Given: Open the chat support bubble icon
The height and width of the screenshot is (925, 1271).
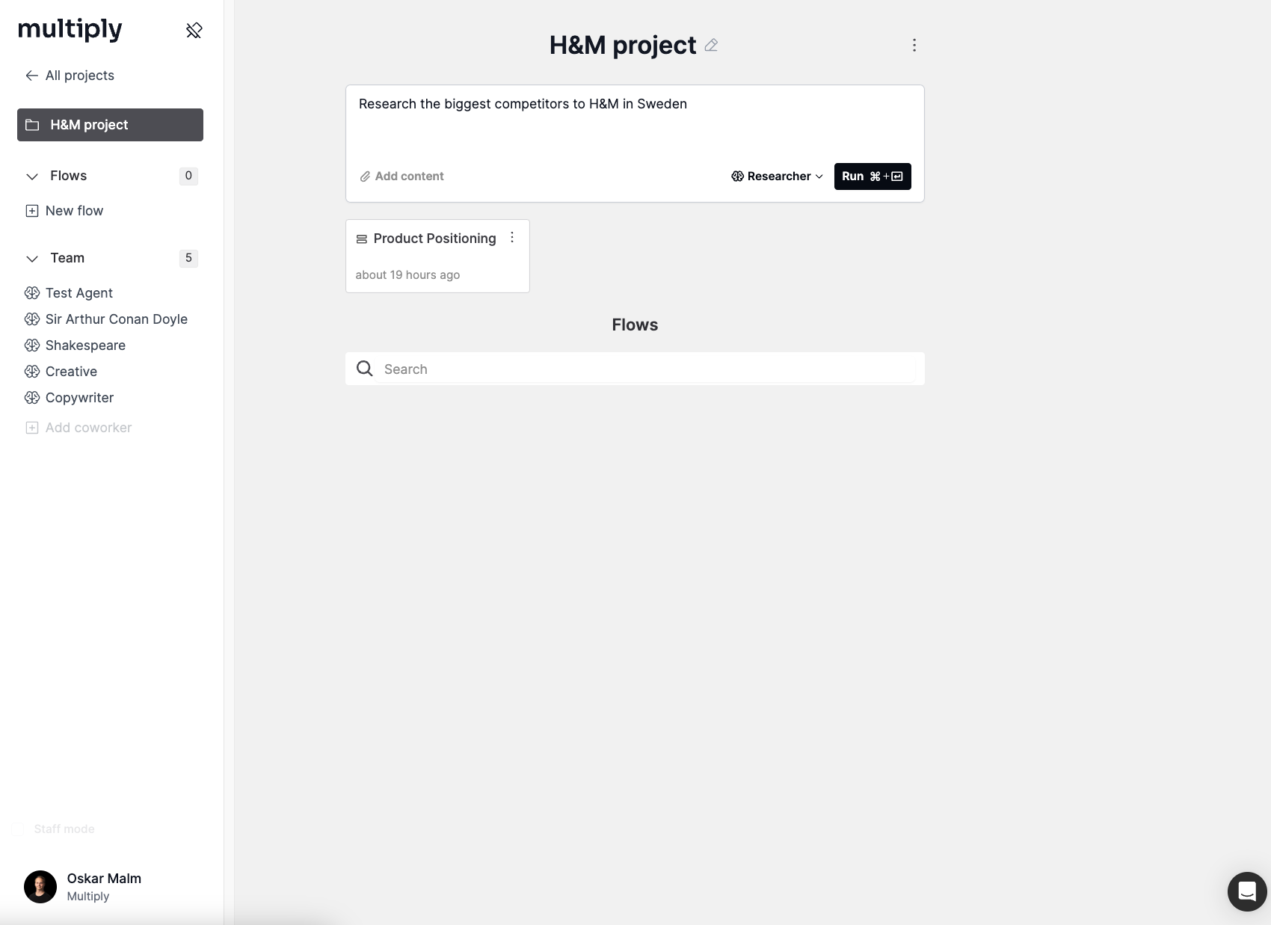Looking at the screenshot, I should point(1246,891).
